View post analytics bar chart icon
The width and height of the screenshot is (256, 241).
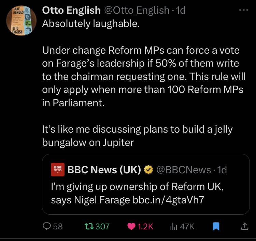pos(174,227)
